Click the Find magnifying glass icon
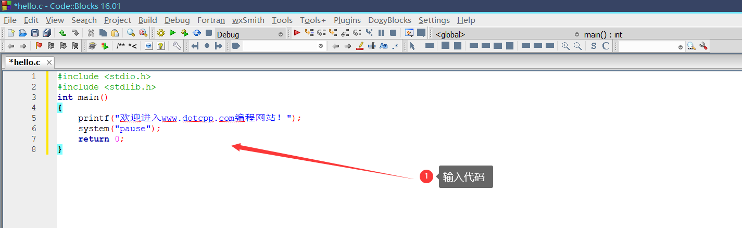Screen dimensions: 742x228 click(x=131, y=33)
